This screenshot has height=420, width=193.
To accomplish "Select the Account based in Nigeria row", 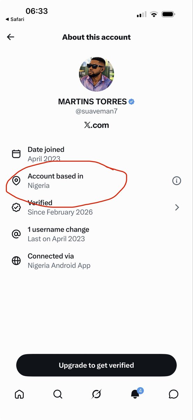I will pos(96,181).
